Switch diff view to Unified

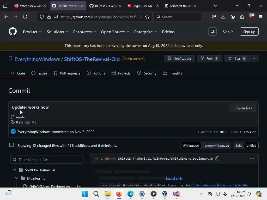tap(251, 145)
